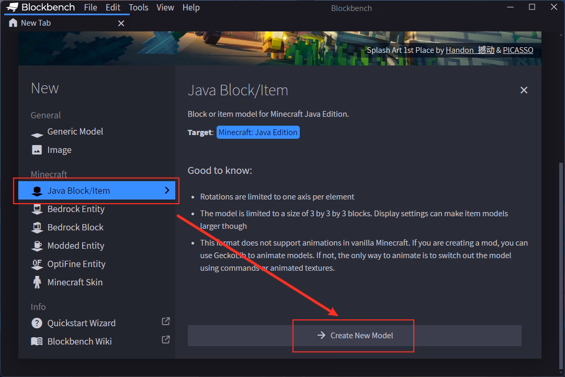Choose the Modded Entity icon
This screenshot has height=377, width=565.
coord(37,246)
